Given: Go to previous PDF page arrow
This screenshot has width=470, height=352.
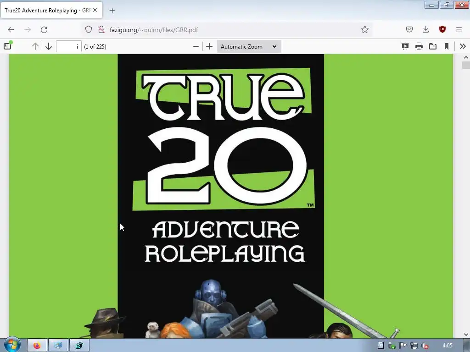Looking at the screenshot, I should (x=35, y=46).
